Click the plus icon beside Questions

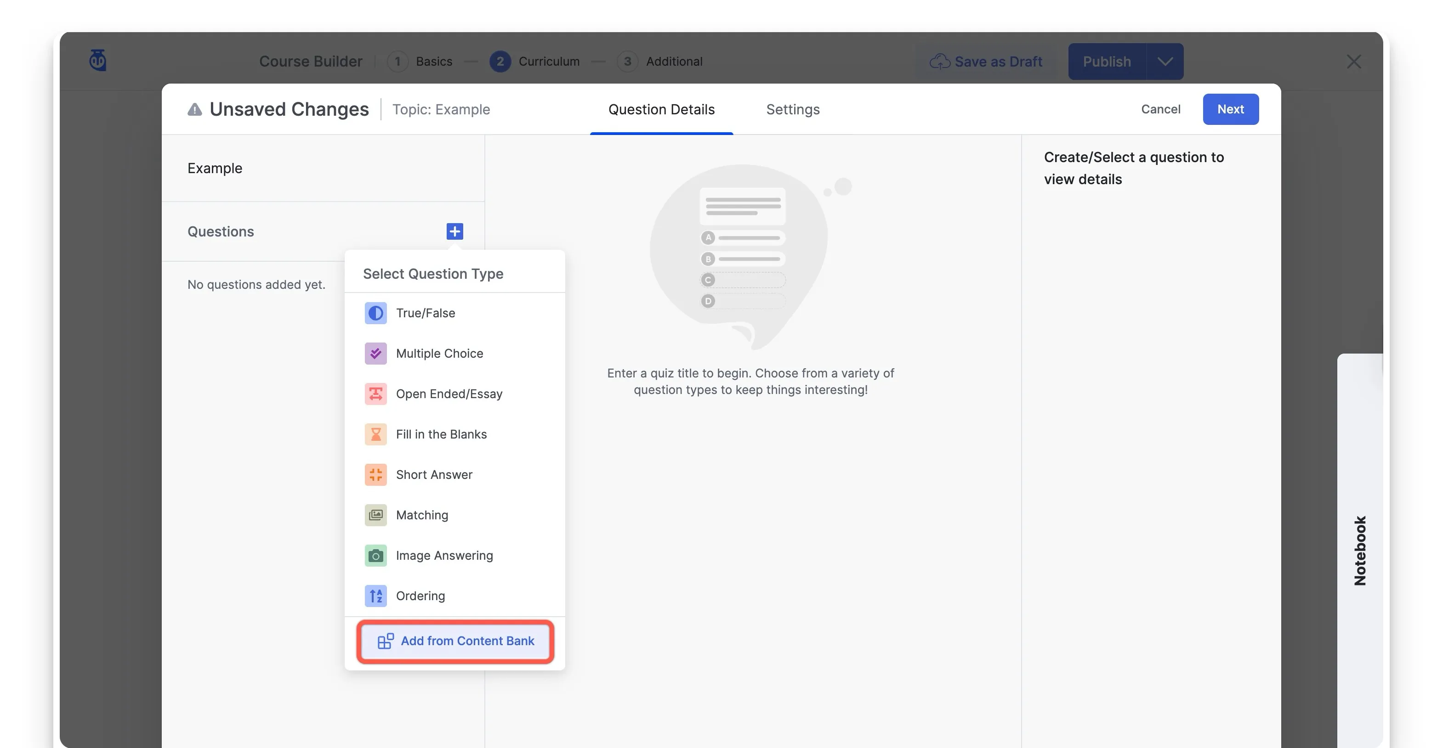454,231
